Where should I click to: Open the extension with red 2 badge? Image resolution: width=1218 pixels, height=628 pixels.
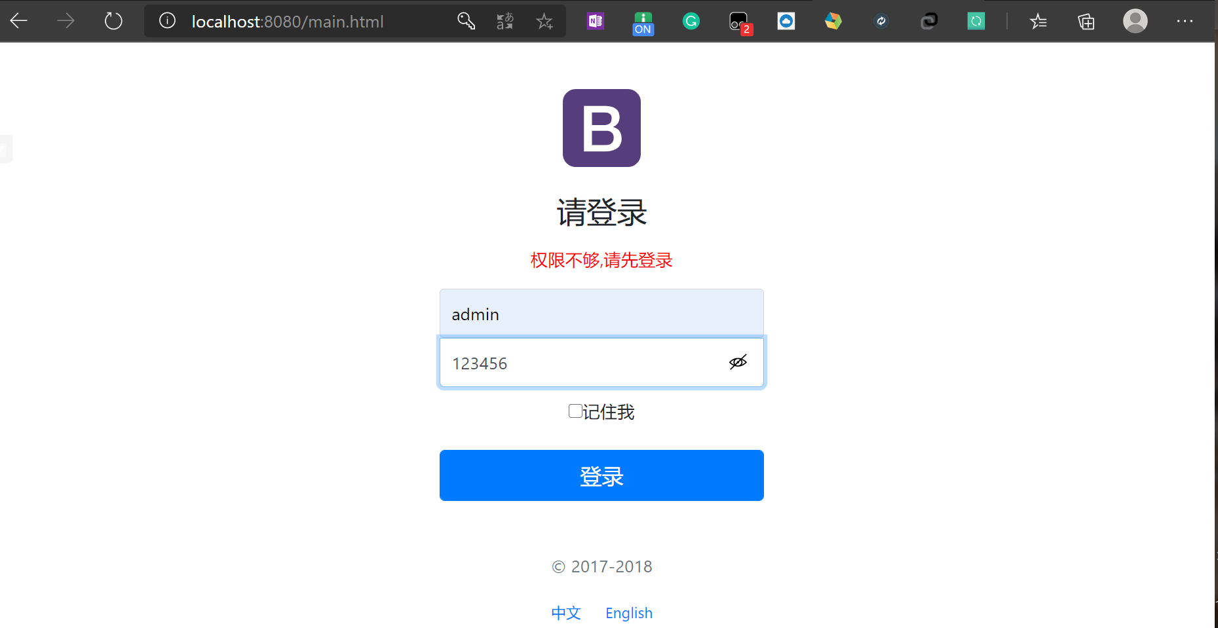[740, 23]
